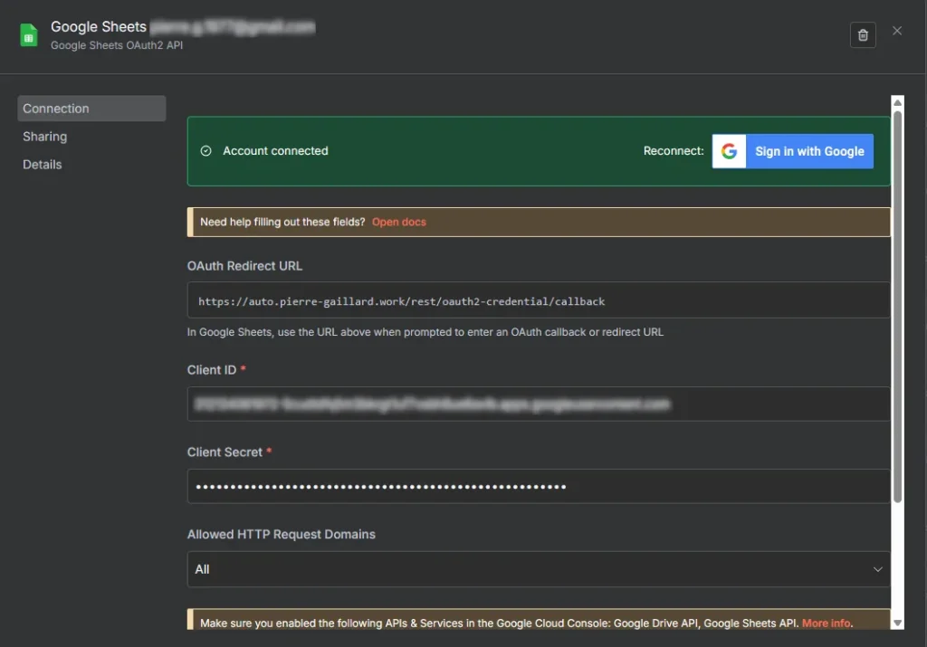The image size is (927, 647).
Task: Click the Google G logo icon
Action: pos(729,151)
